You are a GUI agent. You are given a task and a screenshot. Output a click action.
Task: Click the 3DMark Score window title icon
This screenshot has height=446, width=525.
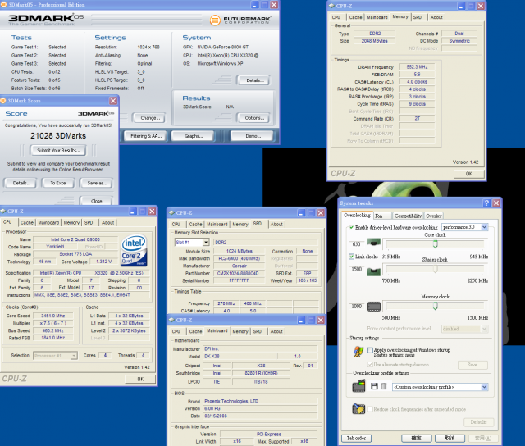point(3,100)
